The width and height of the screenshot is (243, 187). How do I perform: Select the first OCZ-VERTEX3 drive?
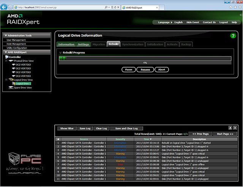coord(23,65)
